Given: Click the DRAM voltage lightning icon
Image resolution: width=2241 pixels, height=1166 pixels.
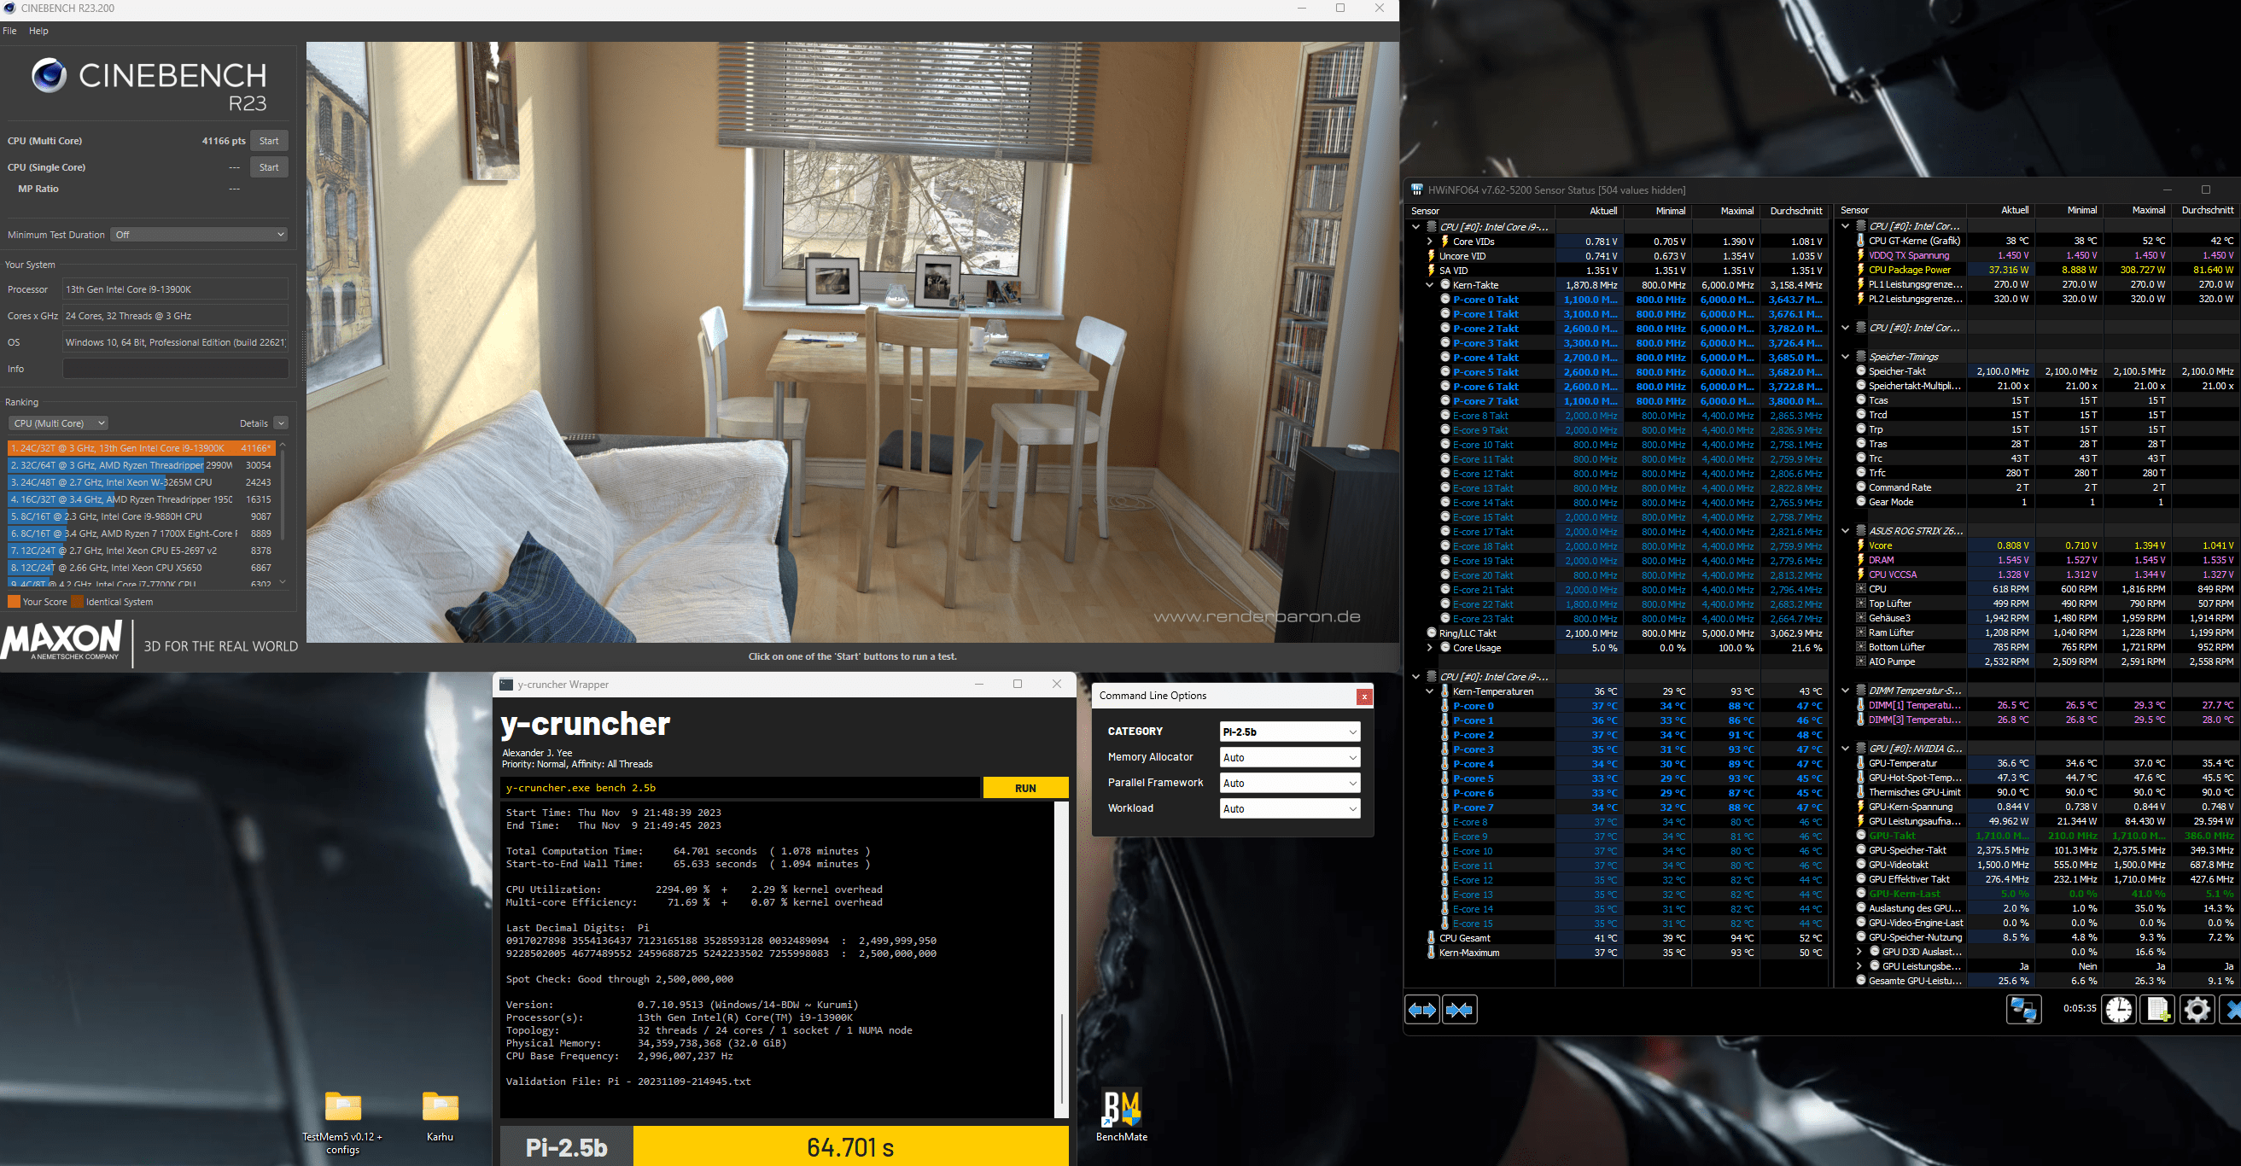Looking at the screenshot, I should click(1861, 560).
